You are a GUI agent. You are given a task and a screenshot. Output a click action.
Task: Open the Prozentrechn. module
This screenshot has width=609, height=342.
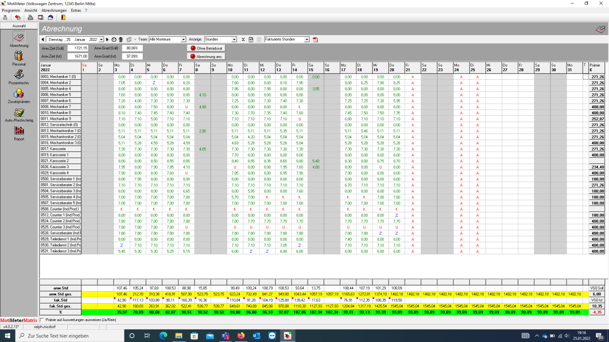19,76
